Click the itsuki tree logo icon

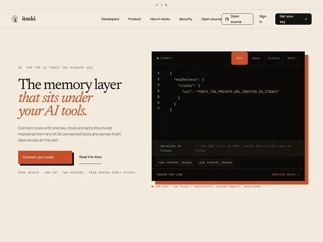[x=15, y=19]
